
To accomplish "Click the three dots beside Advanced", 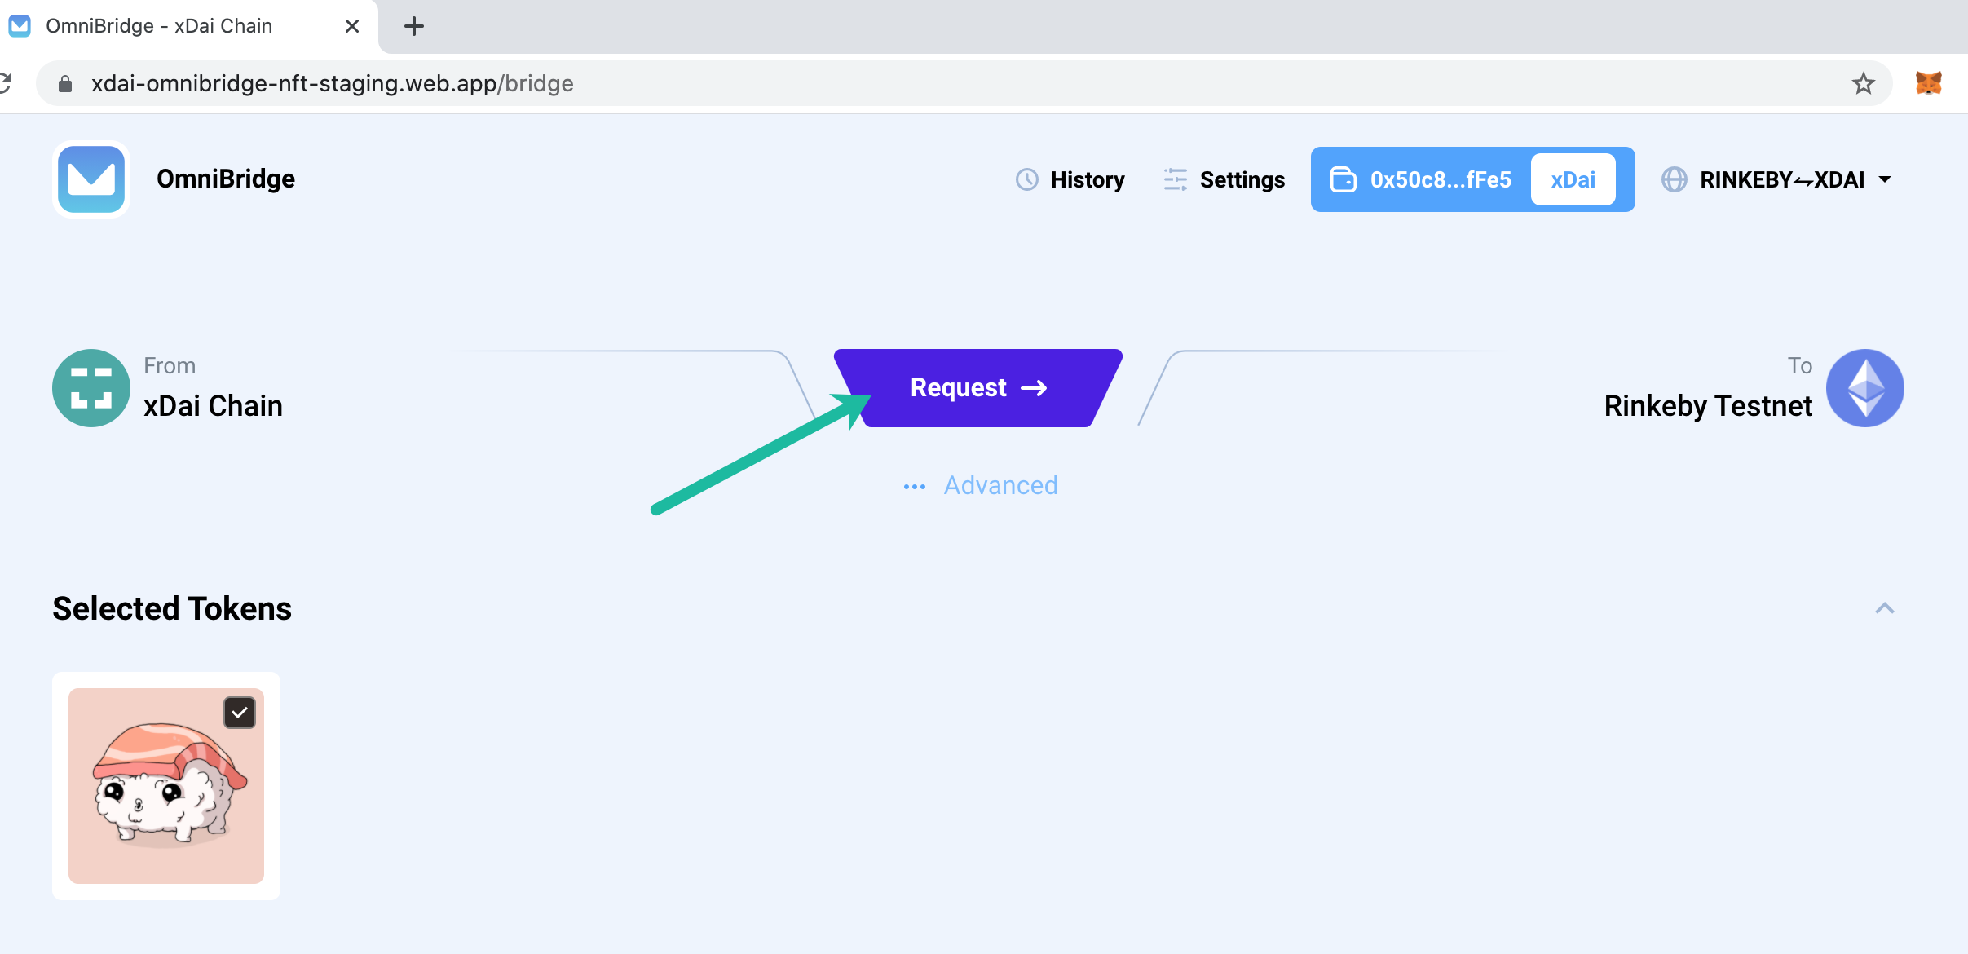I will [915, 487].
